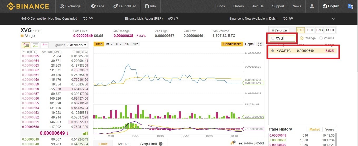This screenshot has width=358, height=146.
Task: Select the Volume radio option
Action: (x=321, y=38)
